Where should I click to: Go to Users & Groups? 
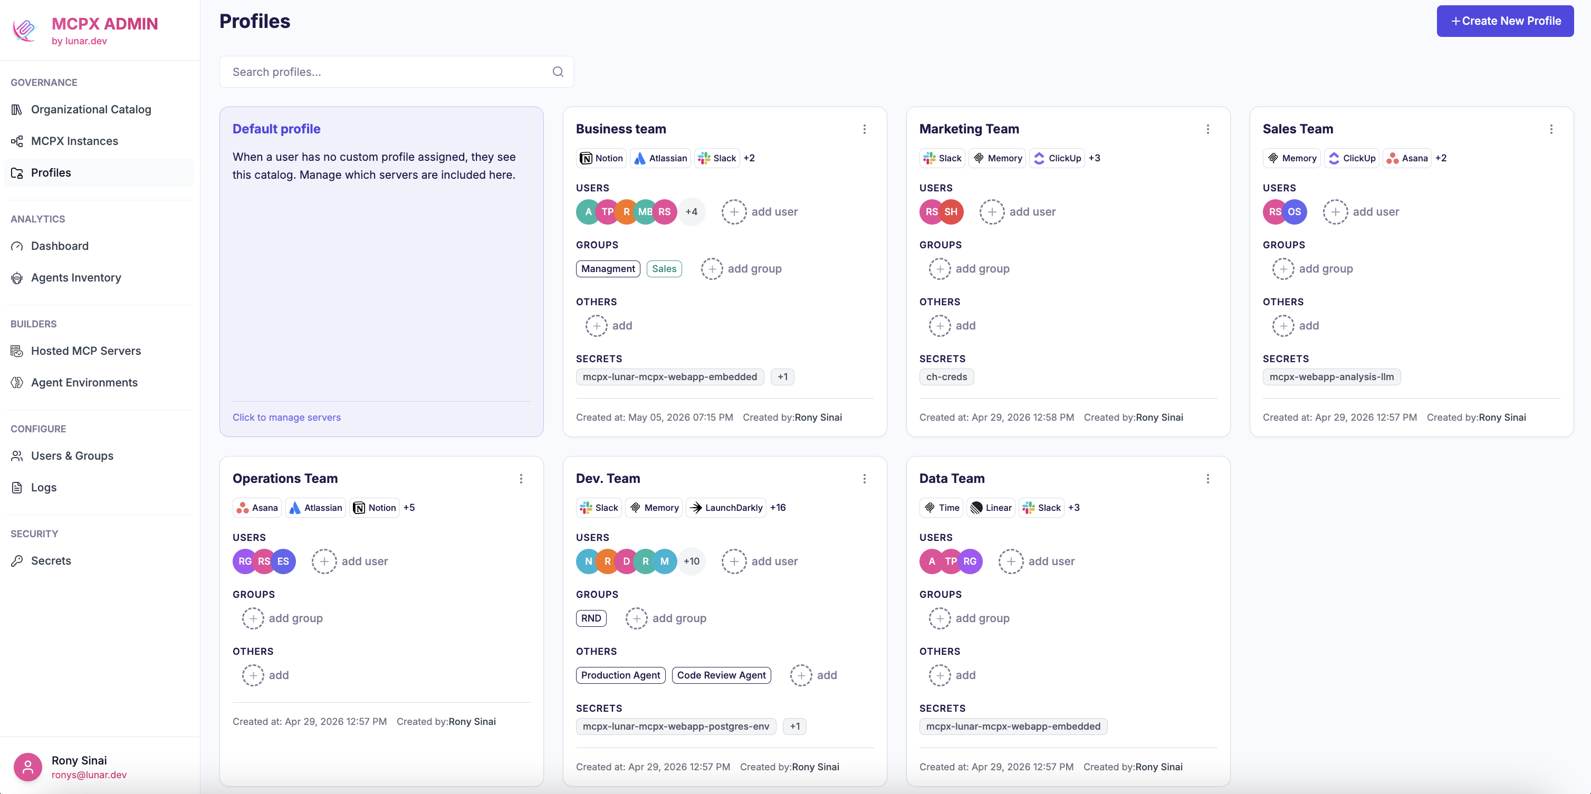99,456
